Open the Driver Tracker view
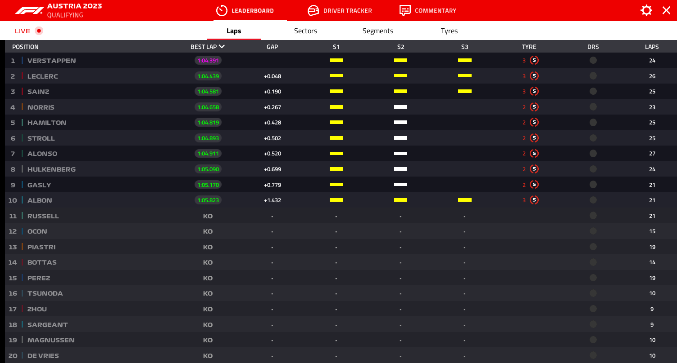The width and height of the screenshot is (677, 363). coord(340,10)
